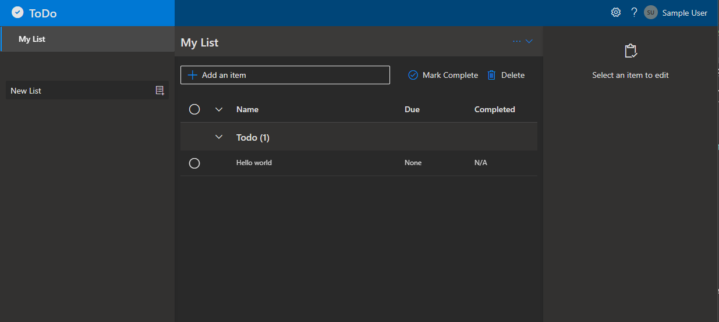
Task: Click the ToDo checkmark logo icon
Action: click(x=17, y=13)
